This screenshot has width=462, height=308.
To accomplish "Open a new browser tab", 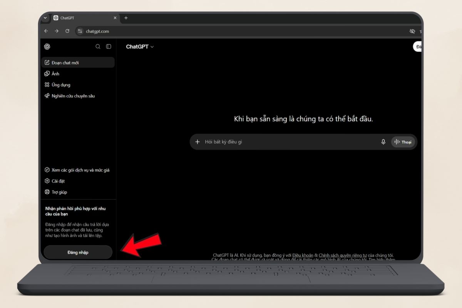I will click(x=126, y=18).
